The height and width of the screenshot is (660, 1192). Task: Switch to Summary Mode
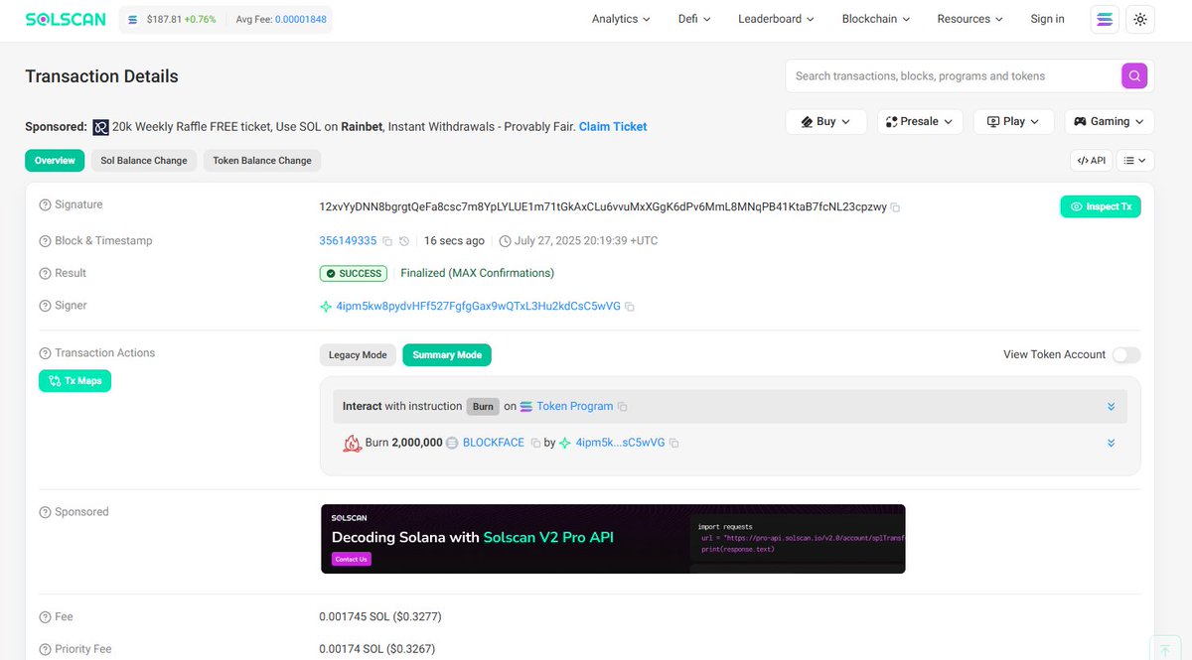point(447,354)
